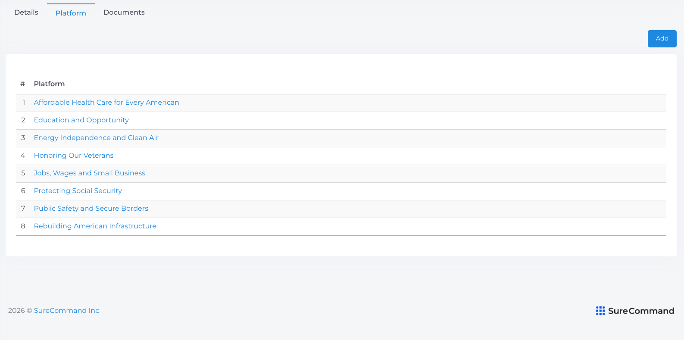This screenshot has height=340, width=684.
Task: Open Education and Opportunity platform link
Action: [x=81, y=120]
